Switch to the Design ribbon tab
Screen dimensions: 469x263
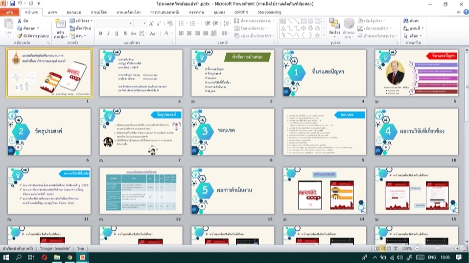click(73, 12)
